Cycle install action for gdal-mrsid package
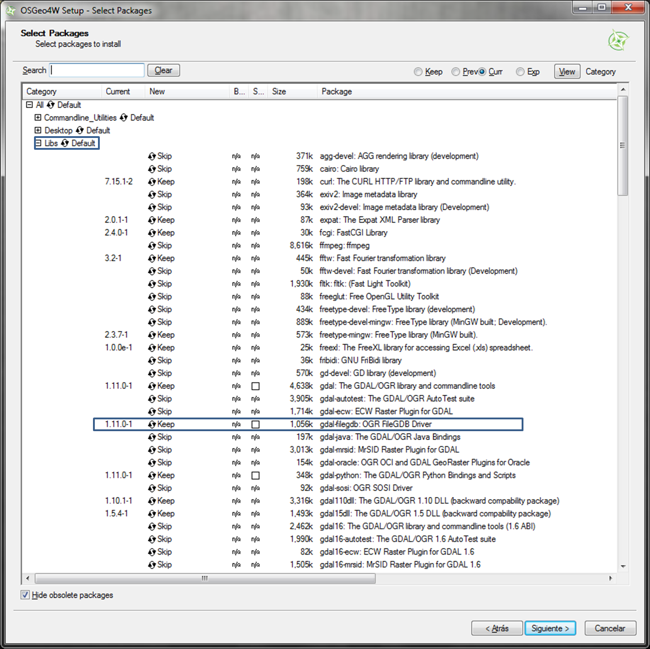650x649 pixels. (x=152, y=450)
